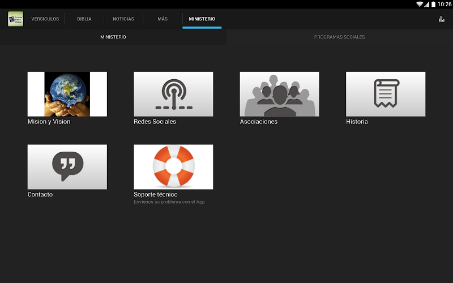Tap the quote bubble icon for Contacto
The height and width of the screenshot is (283, 453).
[67, 166]
